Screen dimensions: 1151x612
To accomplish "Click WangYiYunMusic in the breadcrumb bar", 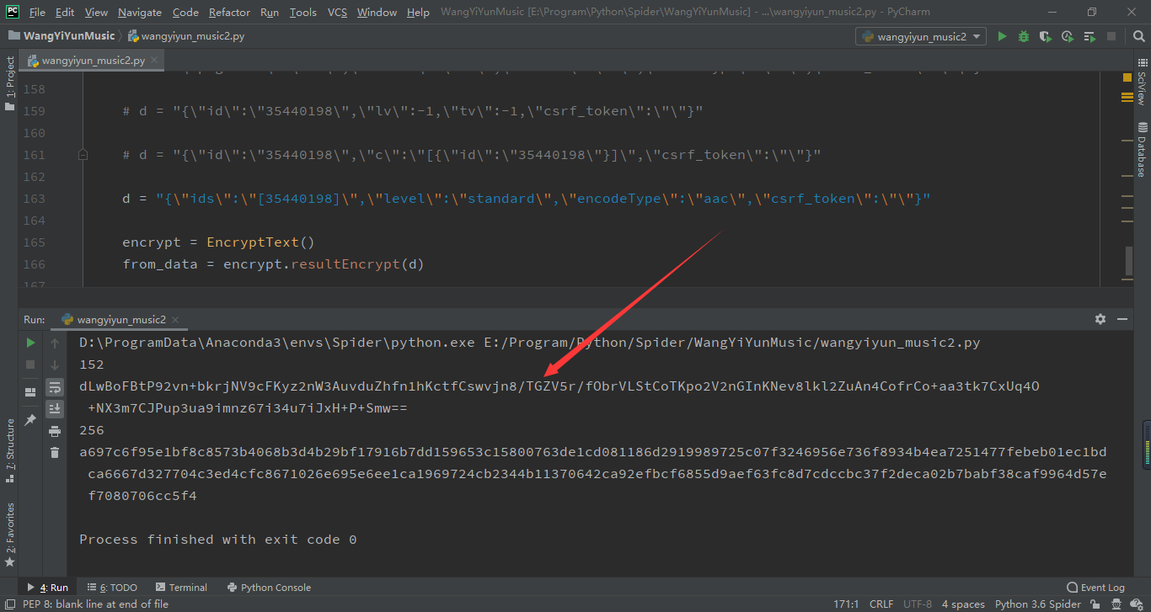I will pos(61,36).
